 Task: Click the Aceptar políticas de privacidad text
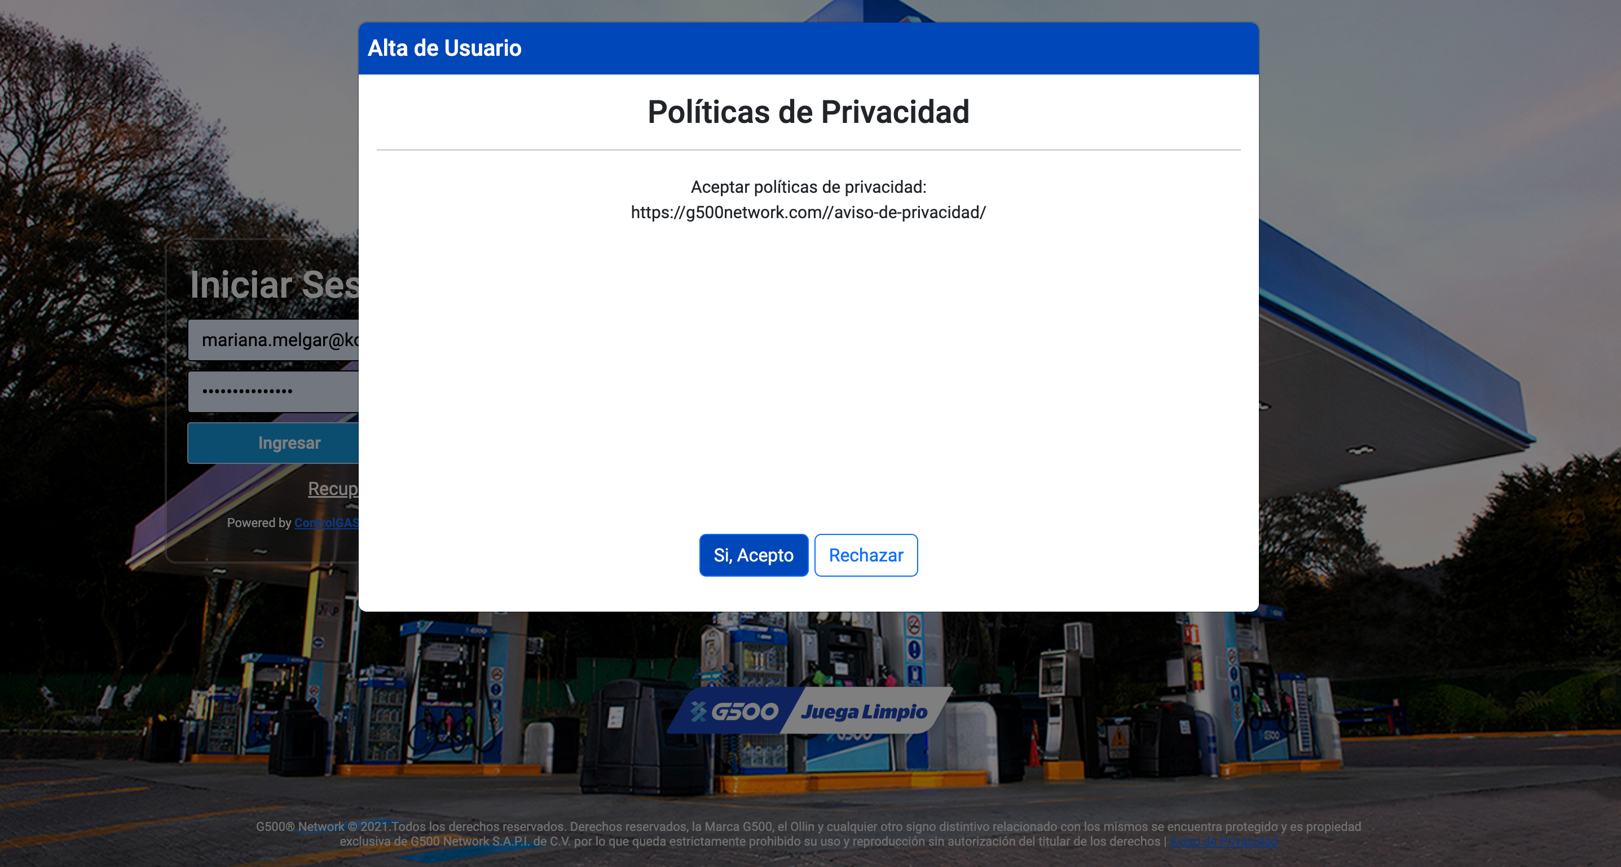point(808,187)
